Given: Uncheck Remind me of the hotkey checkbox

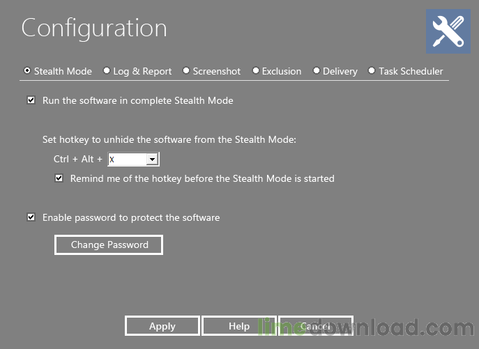Looking at the screenshot, I should pos(59,178).
